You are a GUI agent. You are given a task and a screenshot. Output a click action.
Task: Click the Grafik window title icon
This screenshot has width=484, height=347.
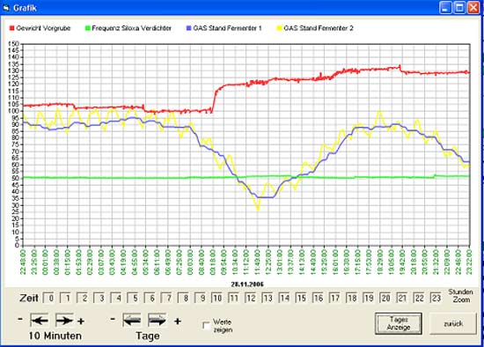[6, 7]
